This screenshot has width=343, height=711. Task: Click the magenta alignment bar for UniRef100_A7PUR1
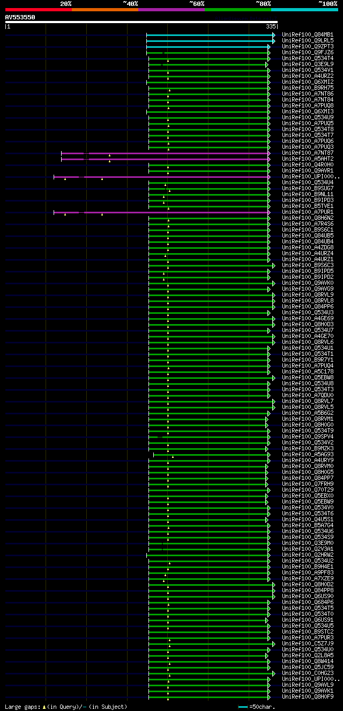(161, 212)
